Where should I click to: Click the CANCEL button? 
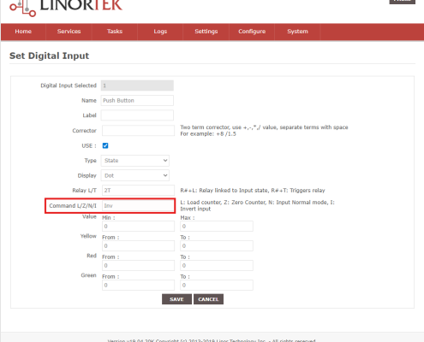[x=208, y=299]
